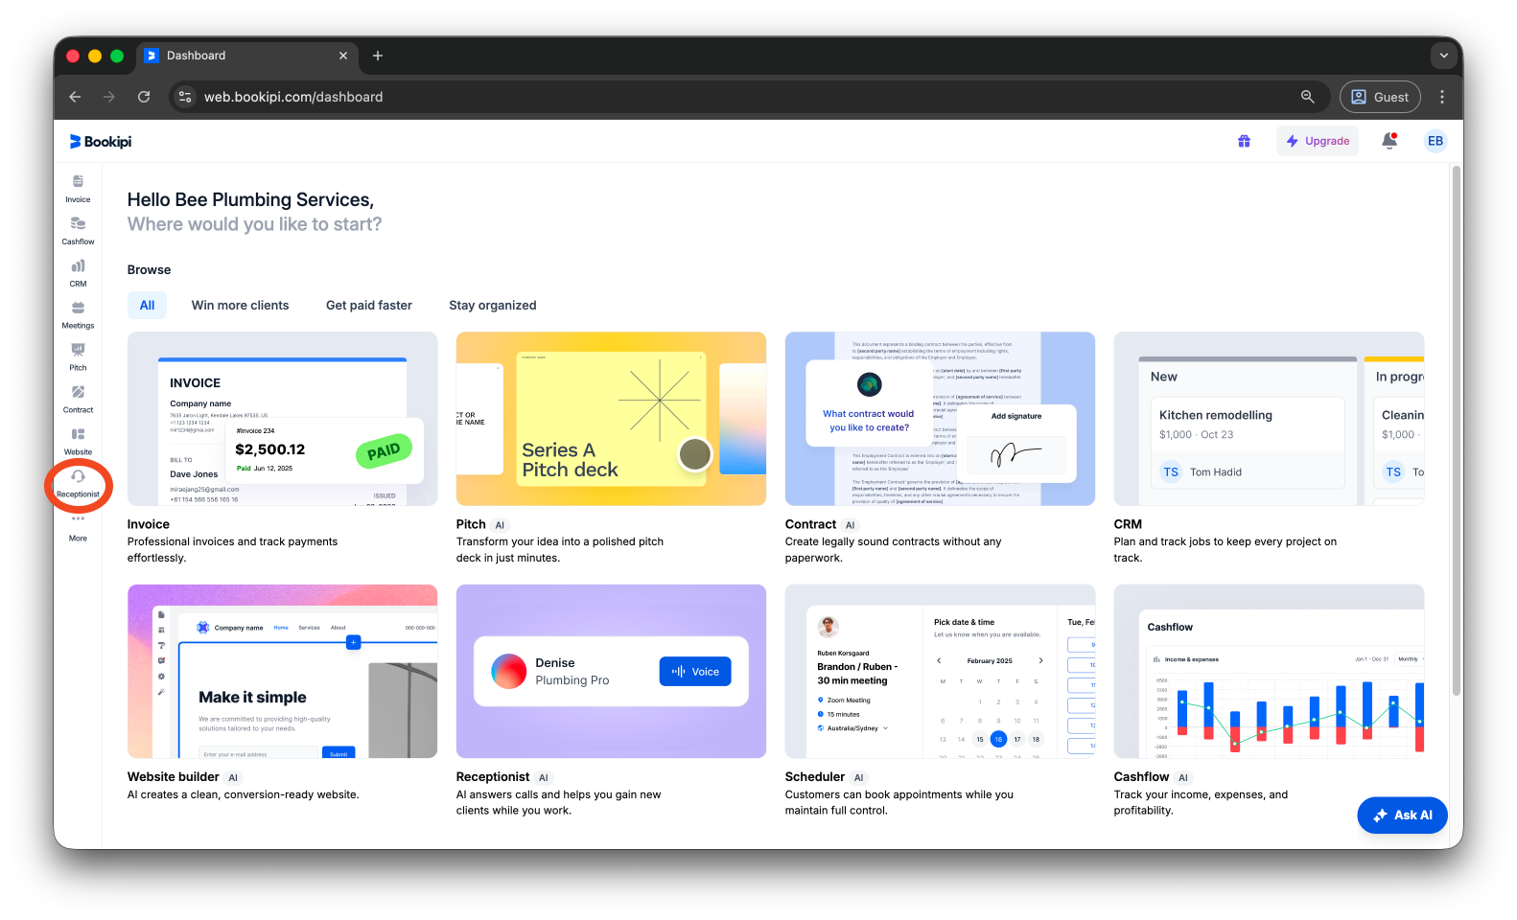The height and width of the screenshot is (920, 1517).
Task: Open the gift rewards icon
Action: pyautogui.click(x=1244, y=141)
